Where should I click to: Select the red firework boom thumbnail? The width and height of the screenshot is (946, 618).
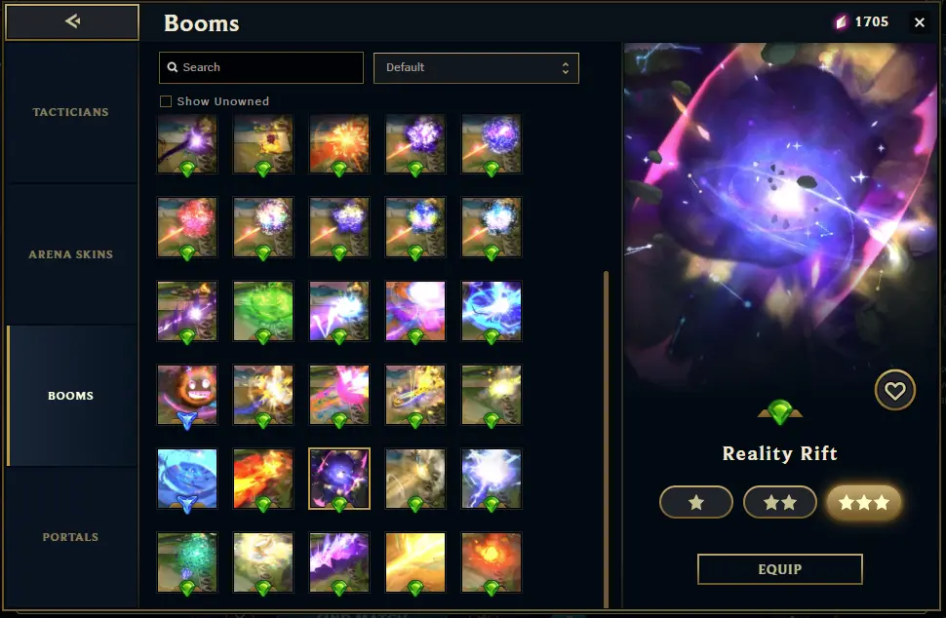[187, 227]
